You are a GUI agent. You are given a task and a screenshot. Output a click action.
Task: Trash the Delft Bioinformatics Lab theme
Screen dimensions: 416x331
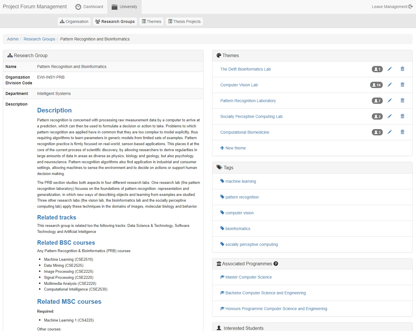[402, 69]
